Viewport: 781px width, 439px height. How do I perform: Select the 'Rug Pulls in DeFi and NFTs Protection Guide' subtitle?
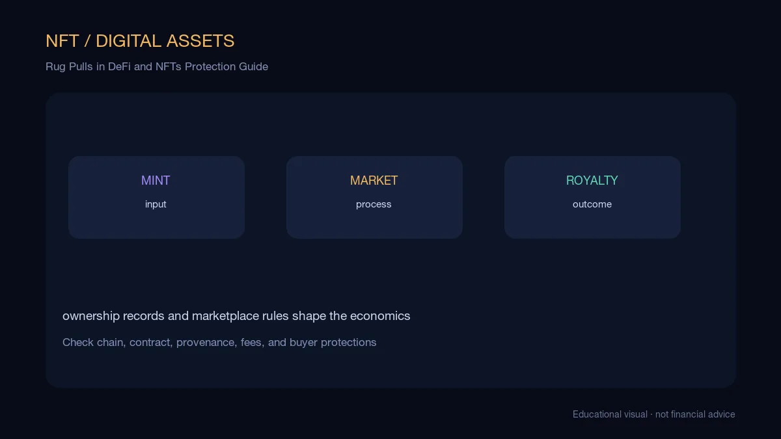pos(157,66)
